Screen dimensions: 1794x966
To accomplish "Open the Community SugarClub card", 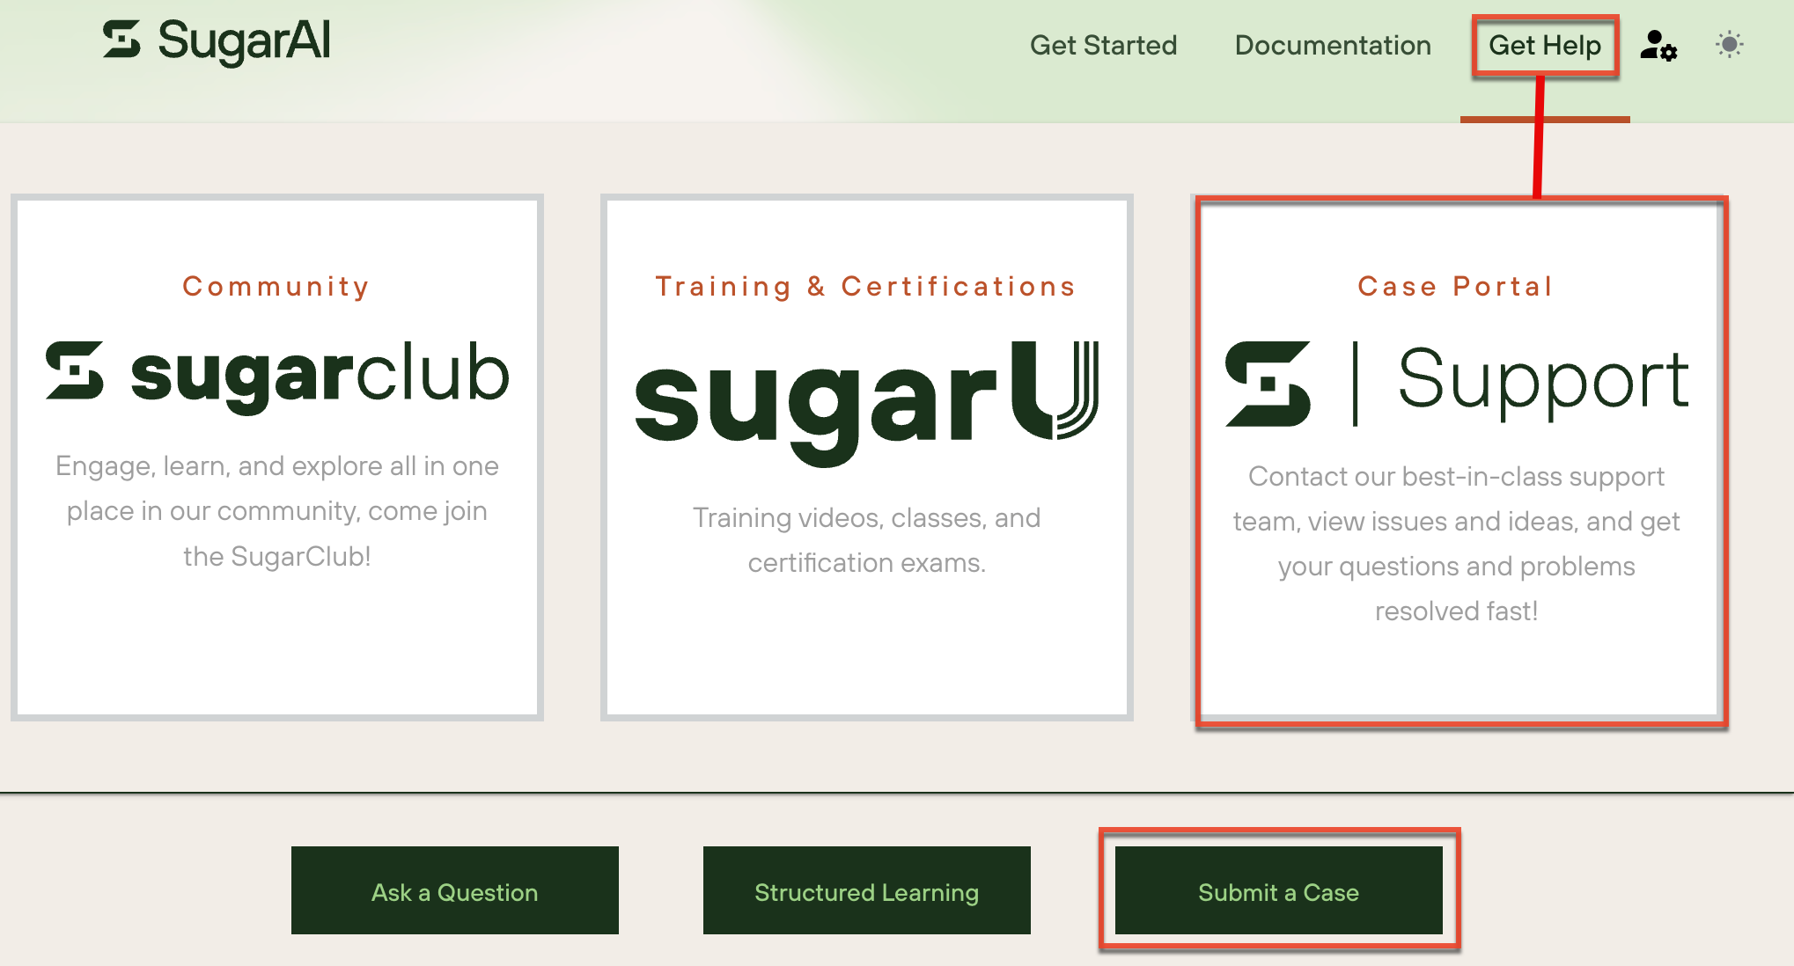I will [x=277, y=457].
